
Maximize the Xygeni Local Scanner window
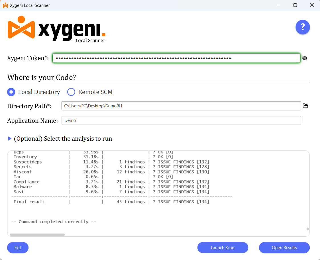coord(295,5)
